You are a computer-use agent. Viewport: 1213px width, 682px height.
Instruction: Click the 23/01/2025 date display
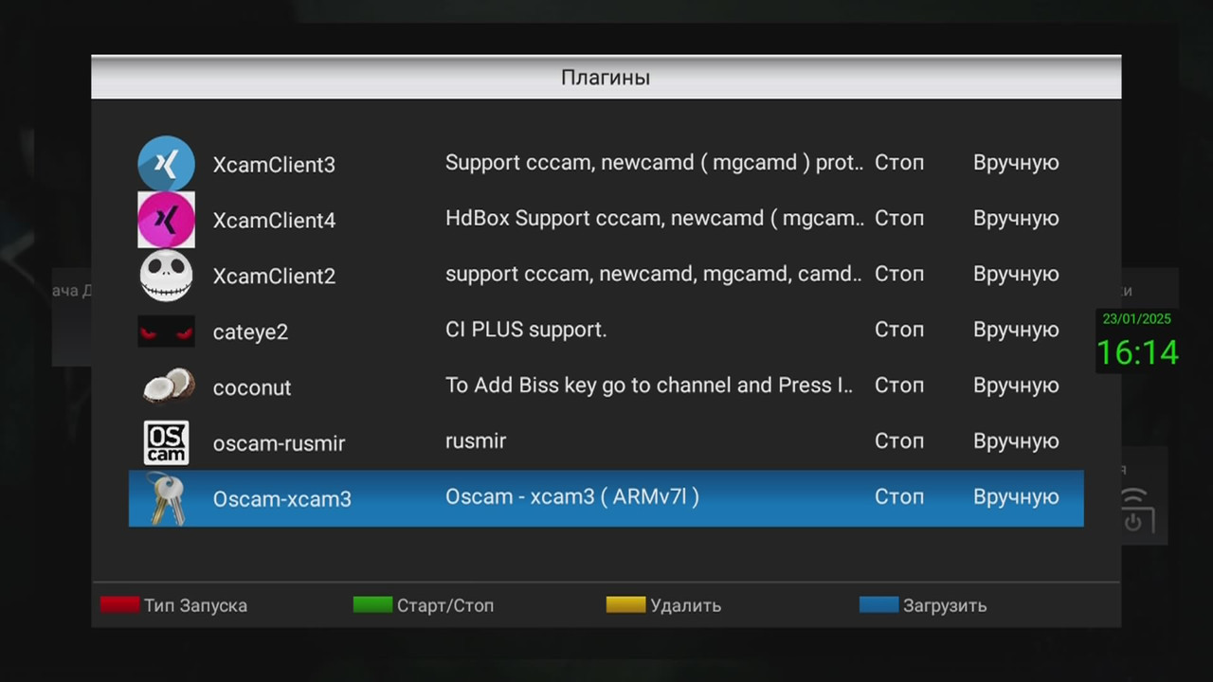[x=1137, y=319]
